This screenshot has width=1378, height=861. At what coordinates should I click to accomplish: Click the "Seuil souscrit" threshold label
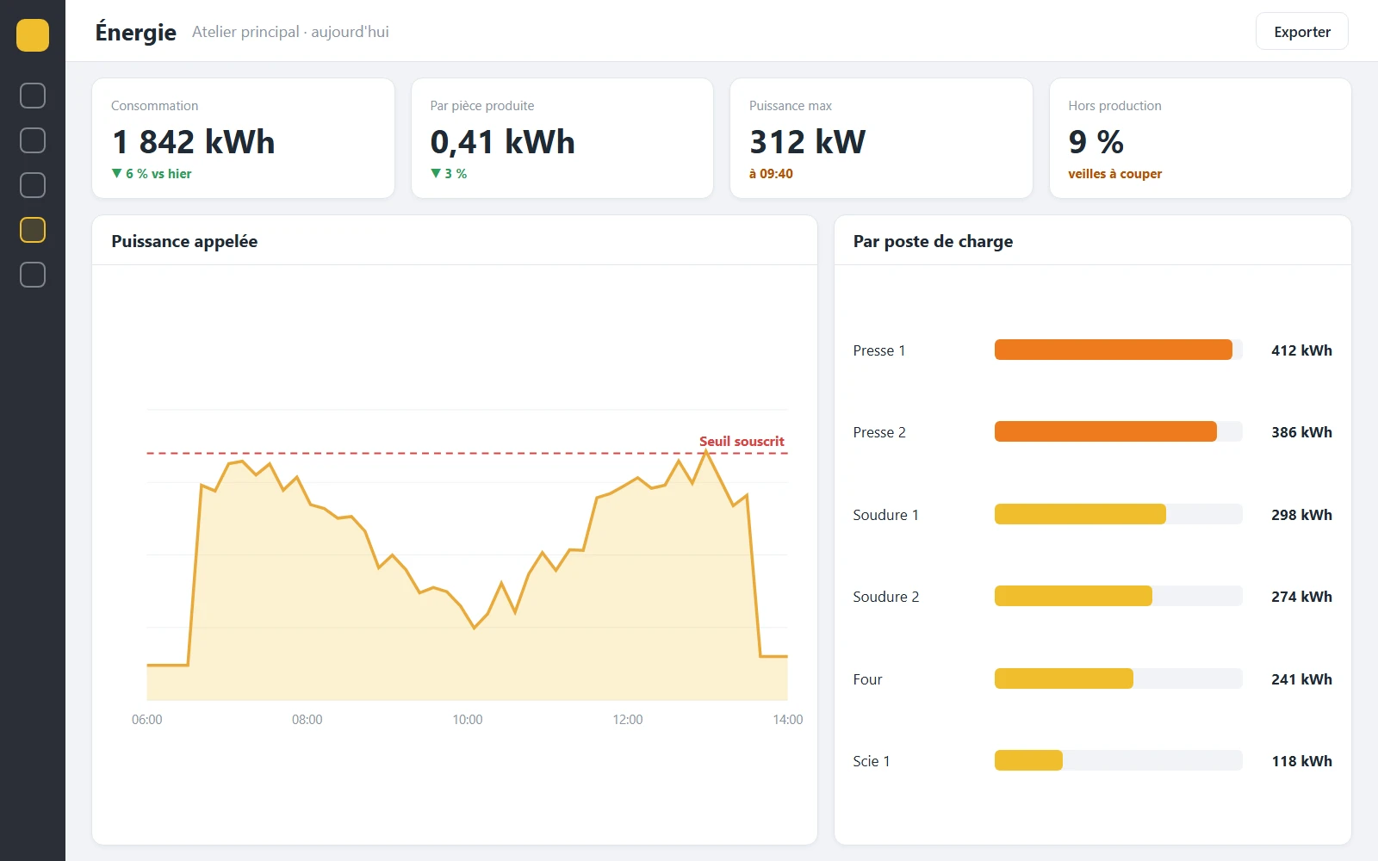click(x=742, y=442)
